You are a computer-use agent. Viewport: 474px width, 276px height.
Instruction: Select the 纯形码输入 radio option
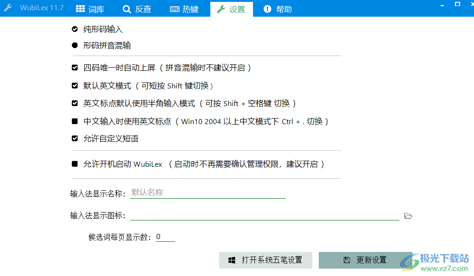[75, 28]
